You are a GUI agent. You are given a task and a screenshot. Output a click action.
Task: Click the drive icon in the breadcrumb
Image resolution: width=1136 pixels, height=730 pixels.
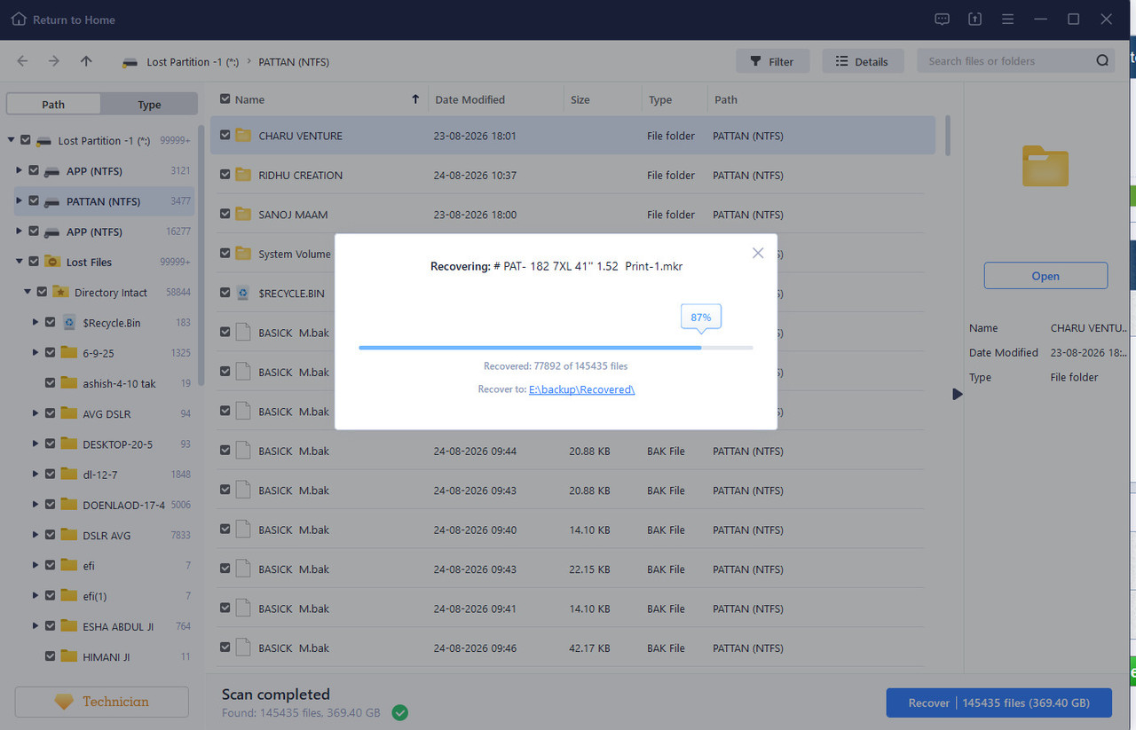pyautogui.click(x=130, y=62)
